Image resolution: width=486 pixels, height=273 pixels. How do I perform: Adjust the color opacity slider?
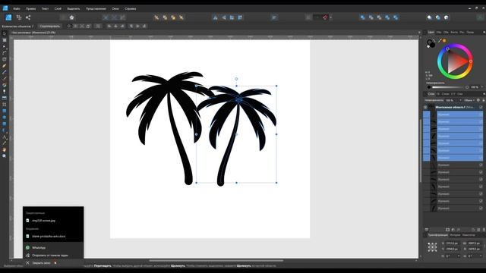449,87
